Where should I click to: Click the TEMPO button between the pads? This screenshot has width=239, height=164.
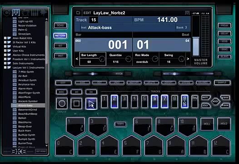[x=120, y=124]
